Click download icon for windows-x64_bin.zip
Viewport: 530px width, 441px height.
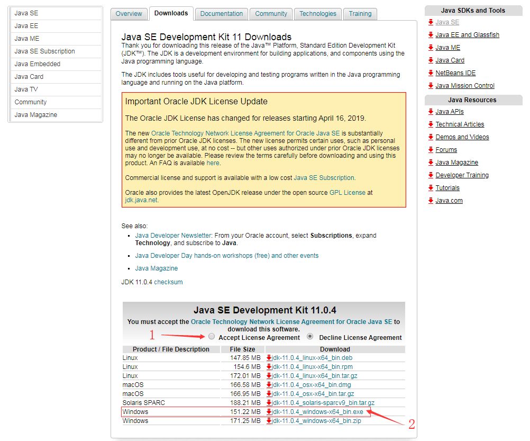pos(269,421)
